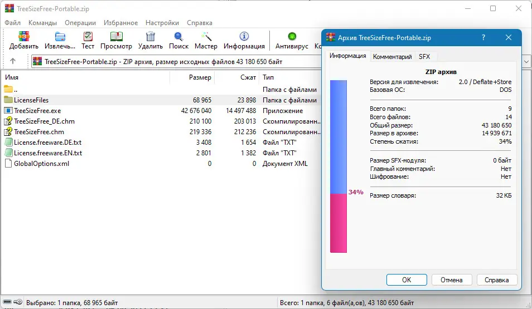
Task: Click the Удалить (Delete) trash icon
Action: point(151,36)
